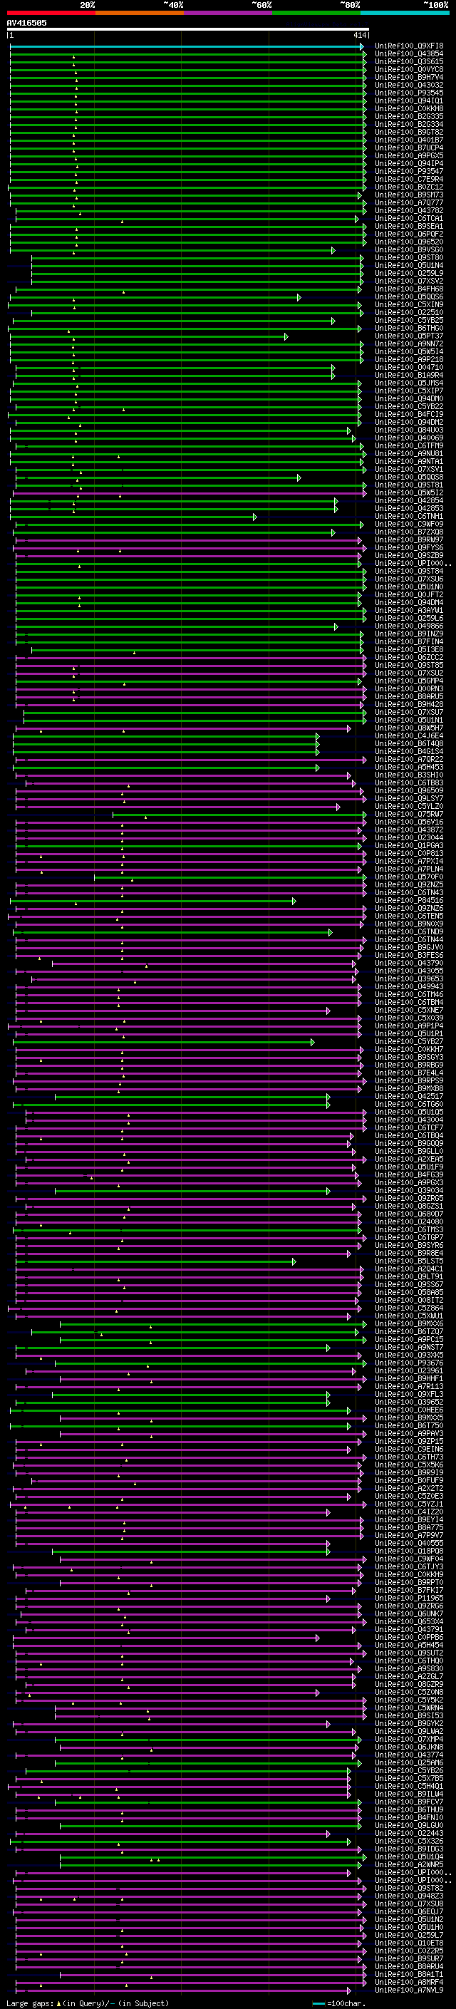Select the UniRef100_B3FES6 hit label
The image size is (456, 2009).
pyautogui.click(x=409, y=956)
